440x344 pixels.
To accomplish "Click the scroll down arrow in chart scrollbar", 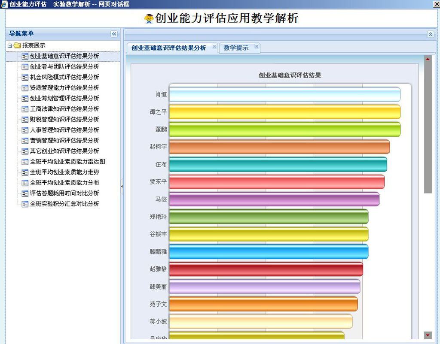I will point(428,335).
